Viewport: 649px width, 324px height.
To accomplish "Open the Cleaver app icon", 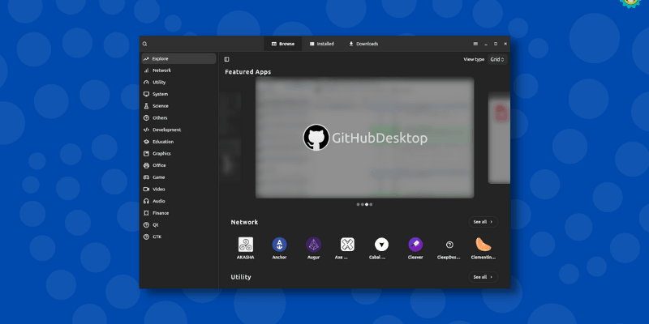I will tap(415, 245).
